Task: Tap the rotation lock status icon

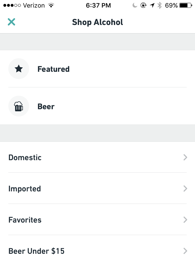Action: (x=143, y=5)
